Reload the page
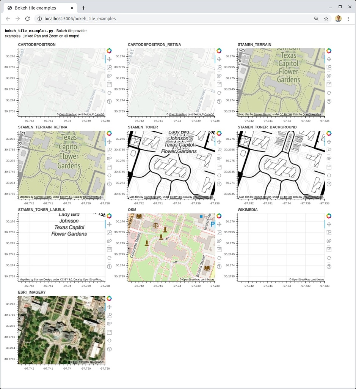The image size is (356, 389). [27, 18]
